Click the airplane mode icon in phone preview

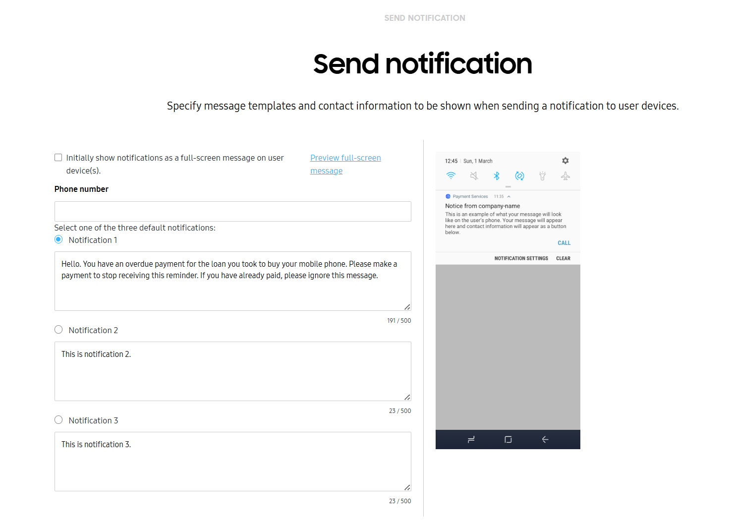click(565, 176)
